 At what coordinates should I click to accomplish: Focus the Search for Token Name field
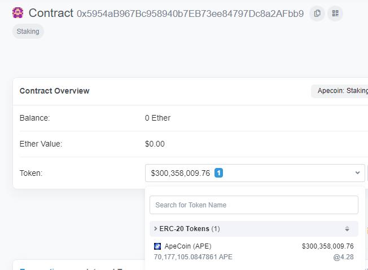(254, 205)
